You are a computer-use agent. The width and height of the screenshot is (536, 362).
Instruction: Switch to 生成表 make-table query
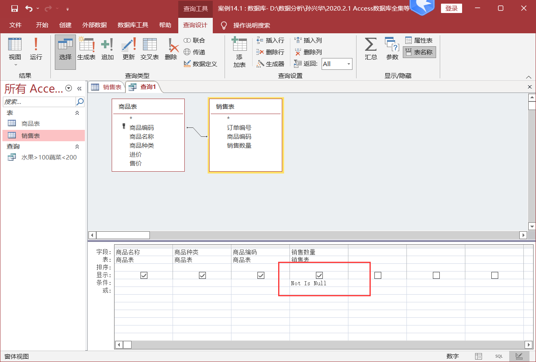click(x=86, y=50)
